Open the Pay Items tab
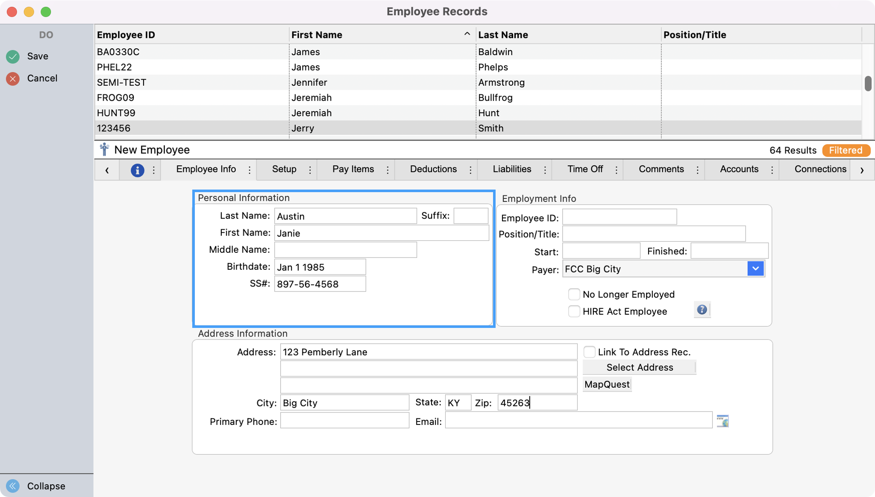The image size is (875, 497). point(353,169)
